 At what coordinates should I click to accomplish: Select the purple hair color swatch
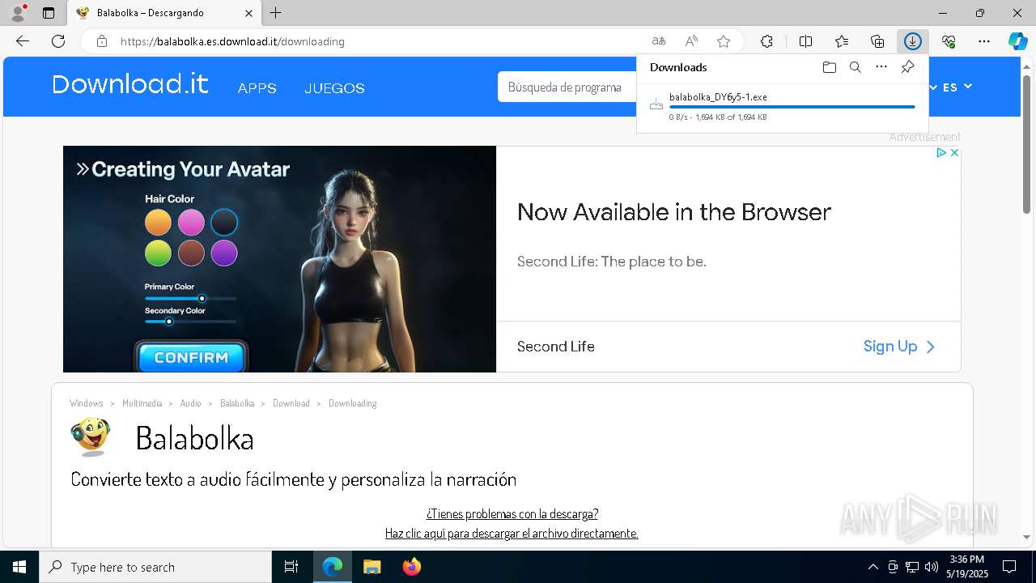click(224, 253)
